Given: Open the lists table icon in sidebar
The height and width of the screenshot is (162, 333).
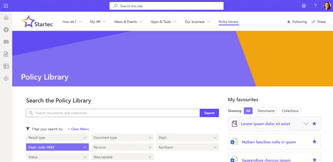Looking at the screenshot, I should pyautogui.click(x=6, y=66).
